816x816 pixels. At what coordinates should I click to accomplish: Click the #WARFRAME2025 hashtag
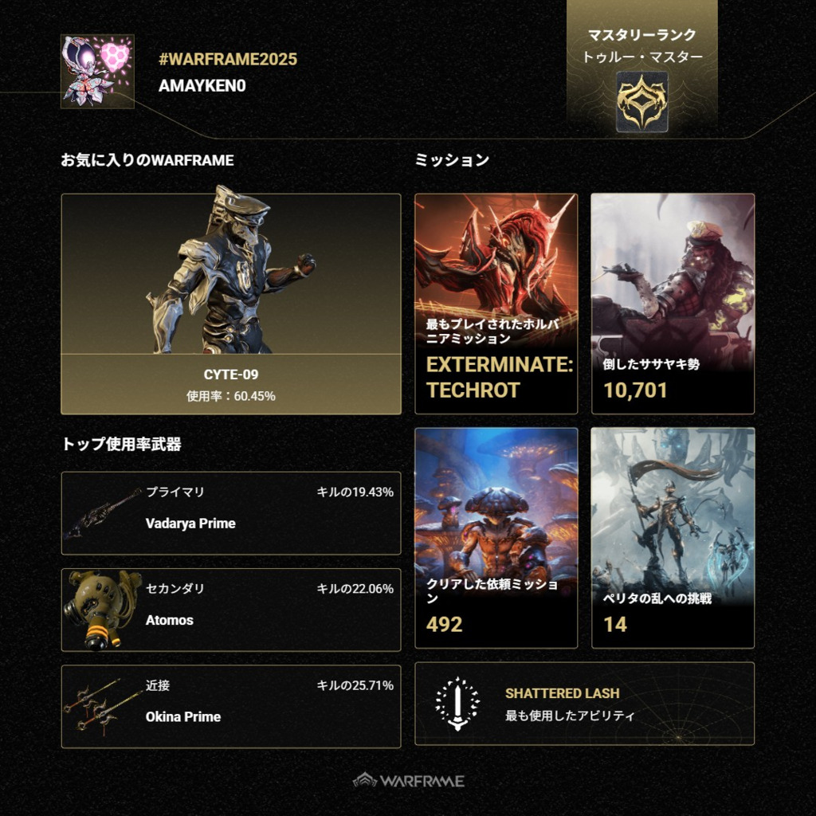[x=228, y=59]
